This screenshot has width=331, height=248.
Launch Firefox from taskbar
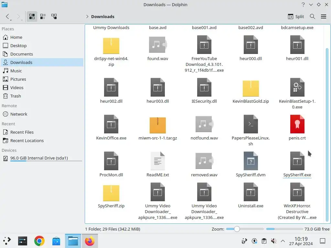pos(90,241)
